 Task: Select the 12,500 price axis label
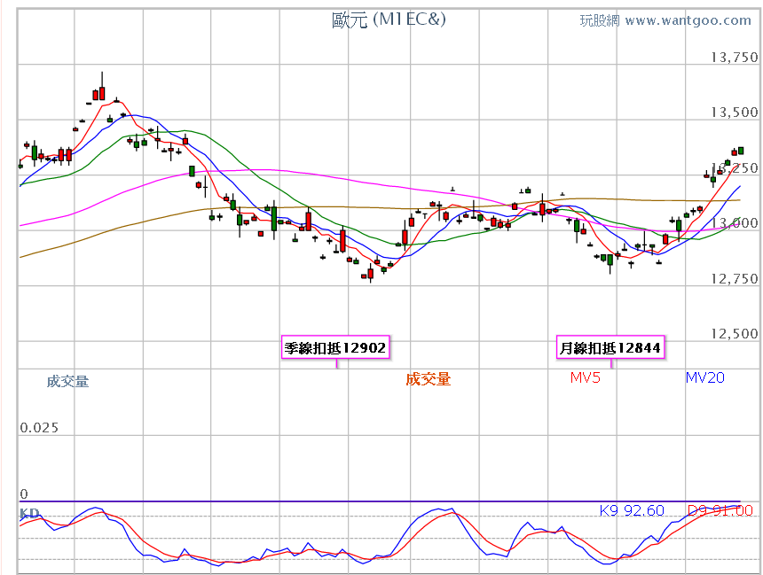(735, 333)
